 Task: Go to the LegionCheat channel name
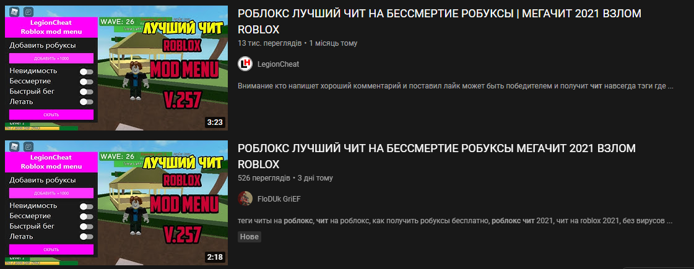coord(279,64)
